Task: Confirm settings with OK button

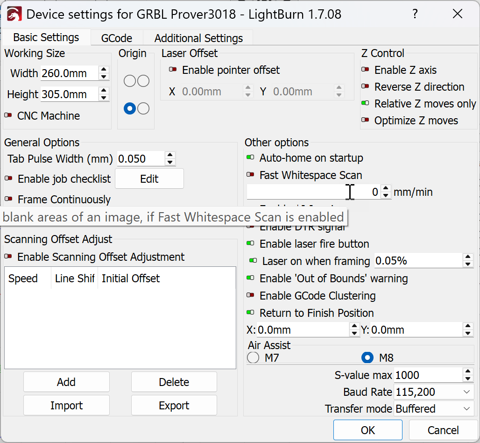Action: point(367,430)
